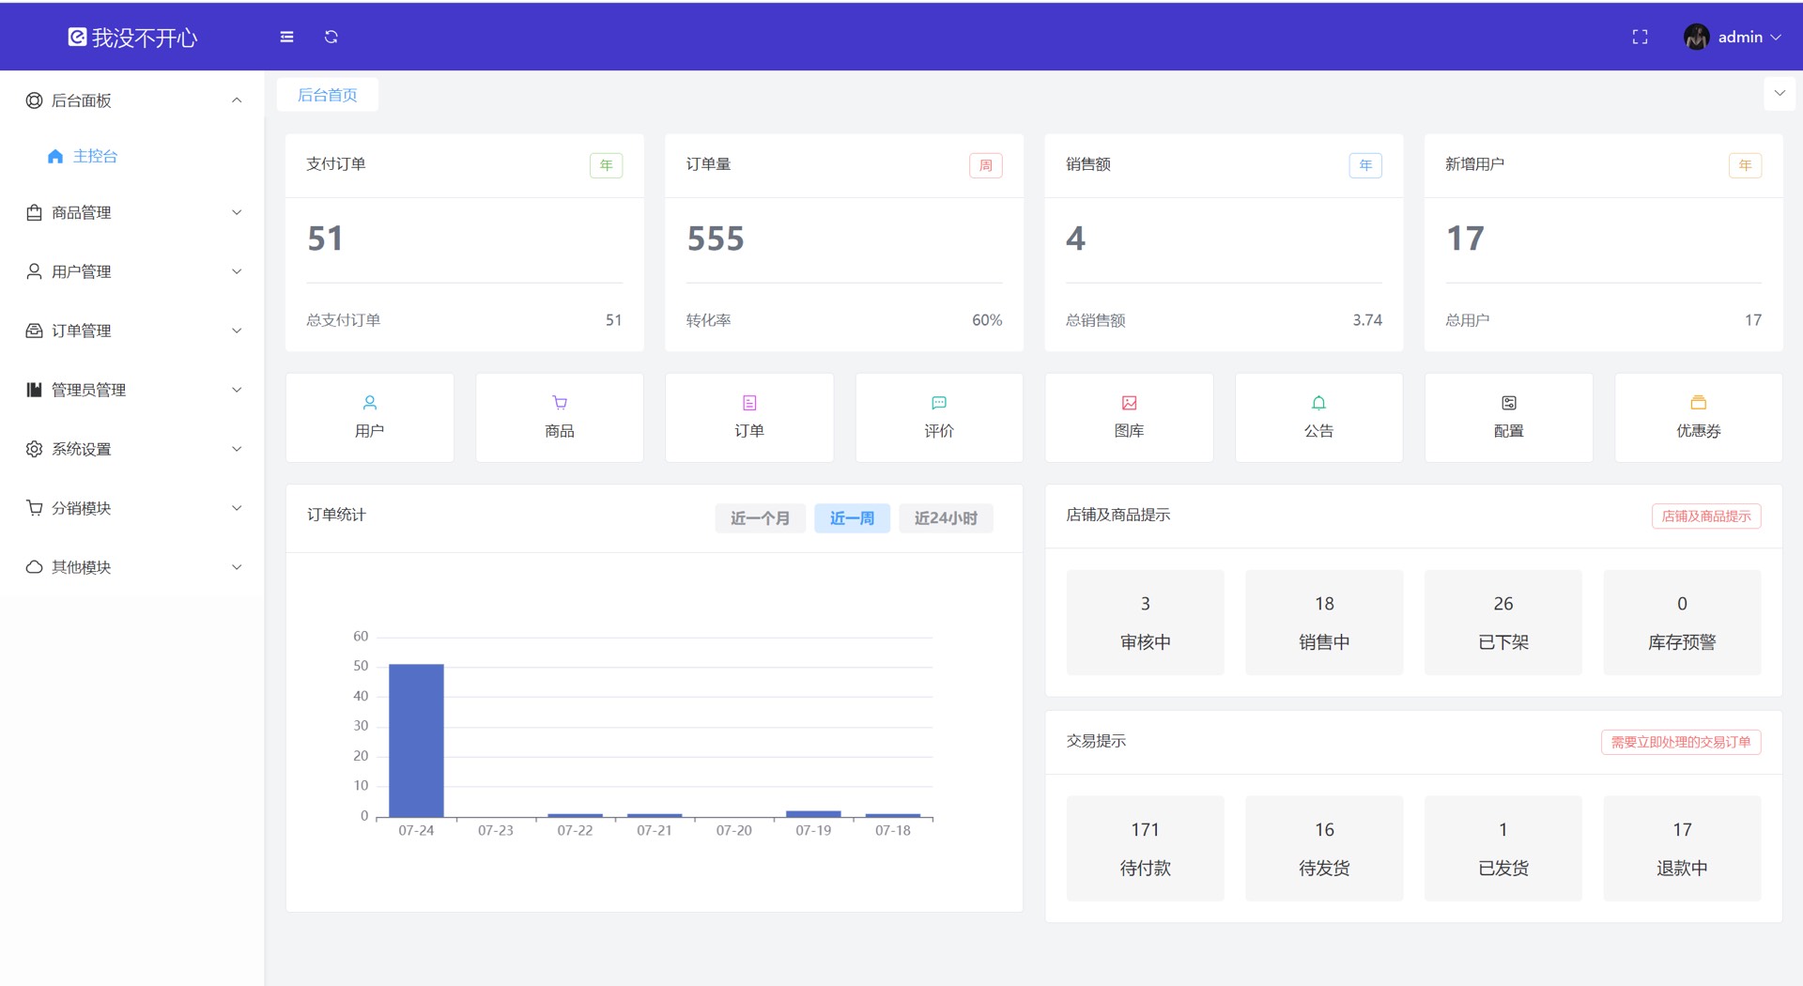Open the 分销模块 sidebar menu
Screen dimensions: 1803x986
[132, 508]
